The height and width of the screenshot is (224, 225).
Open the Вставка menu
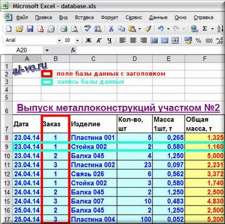(85, 18)
